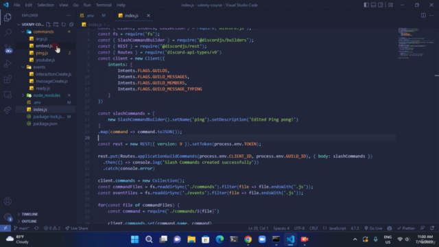Click main branch in status bar
This screenshot has height=247, width=439.
click(x=21, y=228)
